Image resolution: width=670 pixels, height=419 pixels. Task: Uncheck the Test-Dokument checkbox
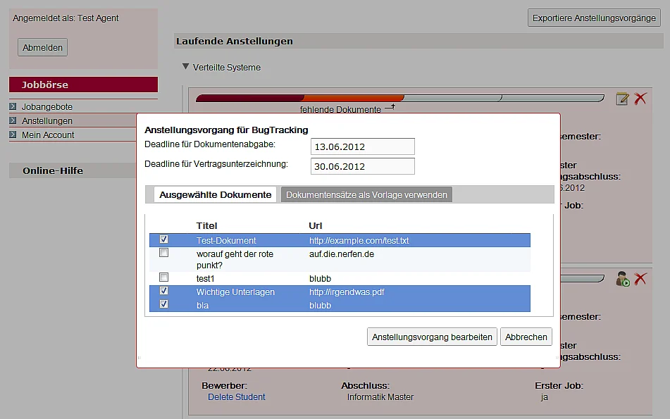[x=163, y=239]
